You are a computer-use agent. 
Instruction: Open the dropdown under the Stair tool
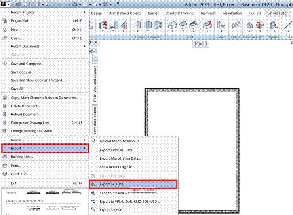tap(221, 31)
